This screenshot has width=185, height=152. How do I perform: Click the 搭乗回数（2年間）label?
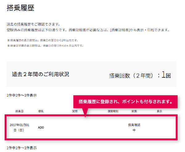(x=132, y=75)
